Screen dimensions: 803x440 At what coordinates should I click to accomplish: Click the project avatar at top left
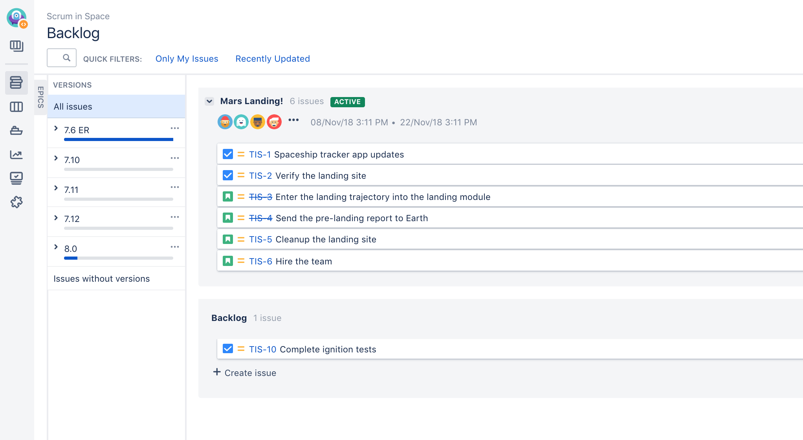point(16,18)
